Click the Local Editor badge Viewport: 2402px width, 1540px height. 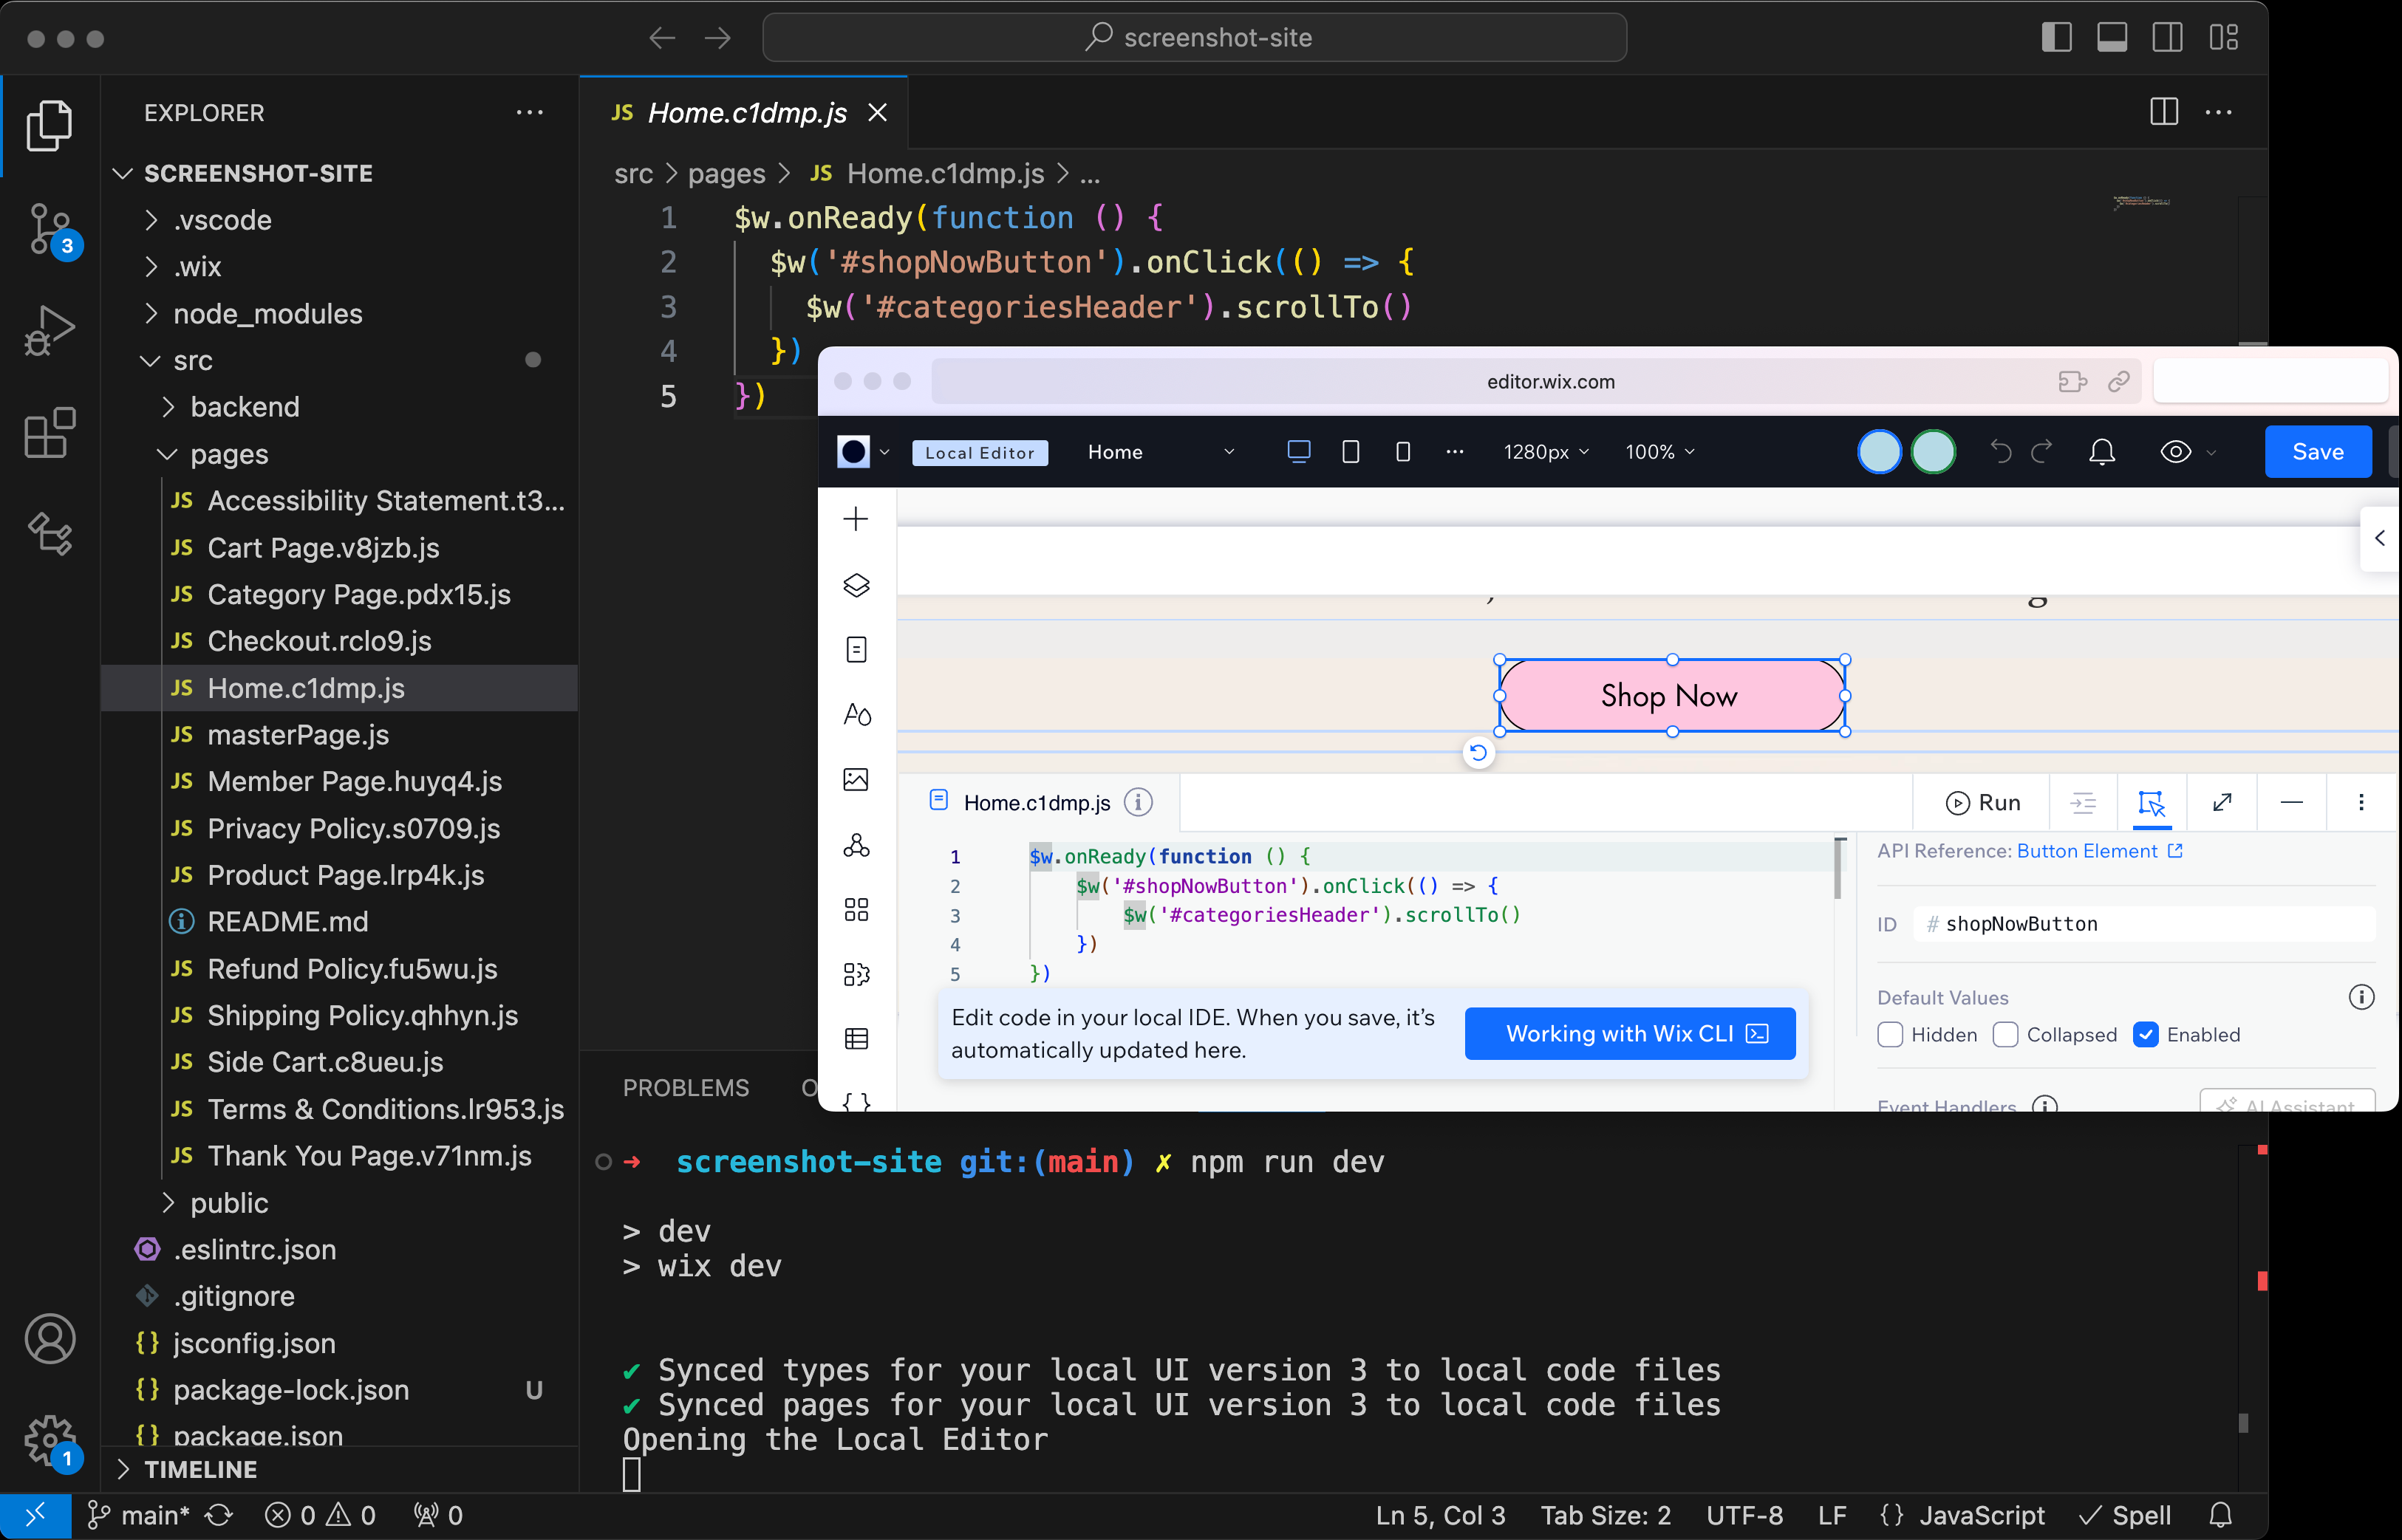point(980,453)
